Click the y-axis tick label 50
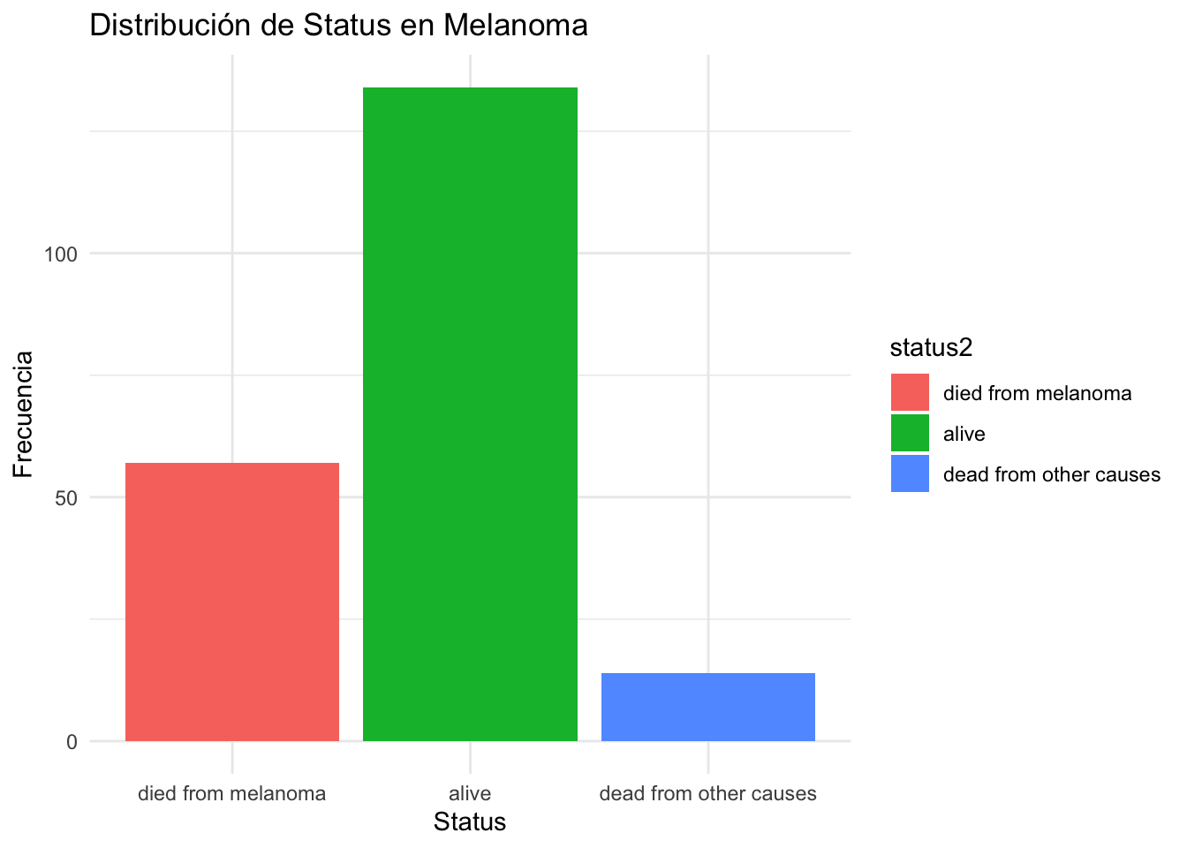The image size is (1187, 848). point(66,498)
